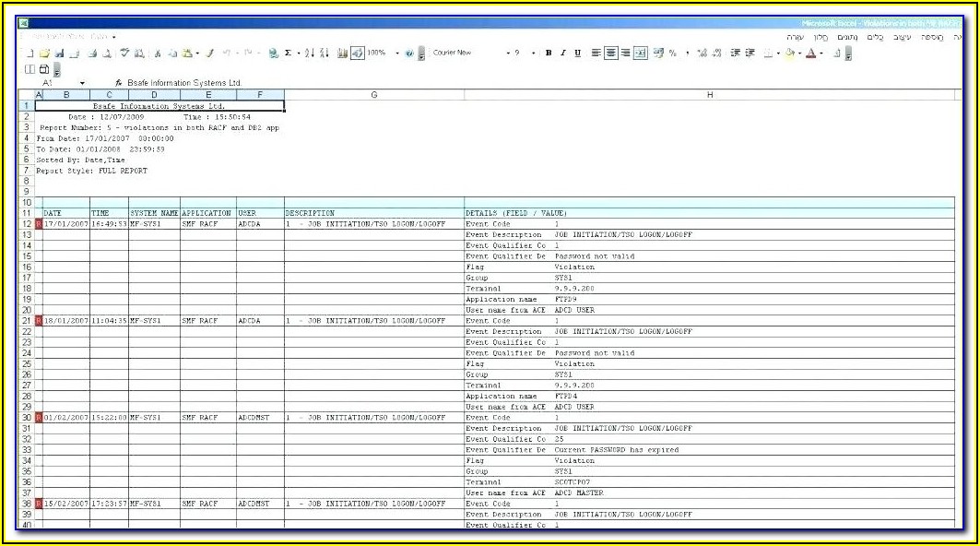Toggle Underline formatting
980x546 pixels.
point(578,53)
